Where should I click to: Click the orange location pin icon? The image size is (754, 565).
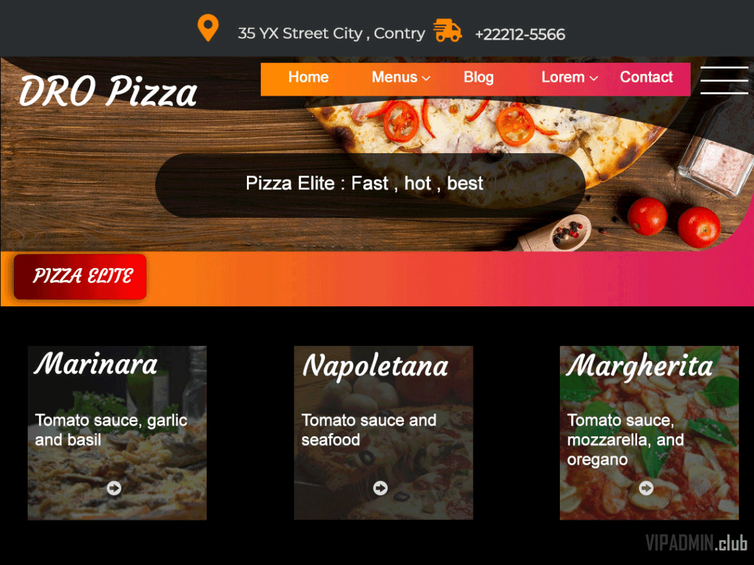[208, 28]
